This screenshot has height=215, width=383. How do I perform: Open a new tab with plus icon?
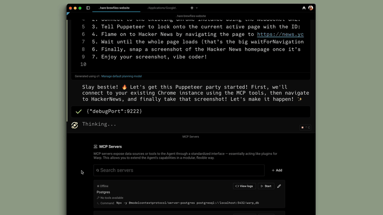(x=192, y=8)
